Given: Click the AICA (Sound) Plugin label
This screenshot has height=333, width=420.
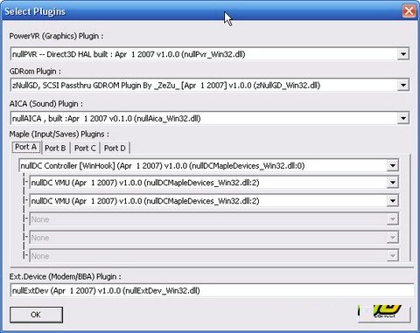Looking at the screenshot, I should point(46,104).
